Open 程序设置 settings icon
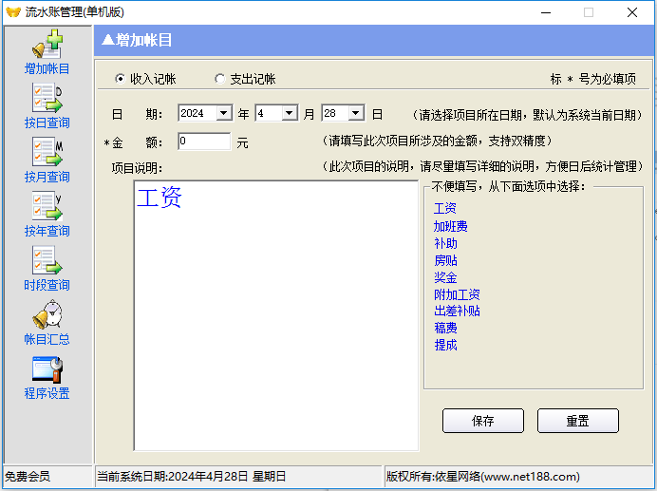657x491 pixels. (47, 369)
